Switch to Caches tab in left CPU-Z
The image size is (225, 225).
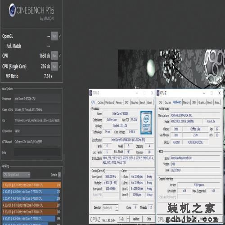(100, 103)
